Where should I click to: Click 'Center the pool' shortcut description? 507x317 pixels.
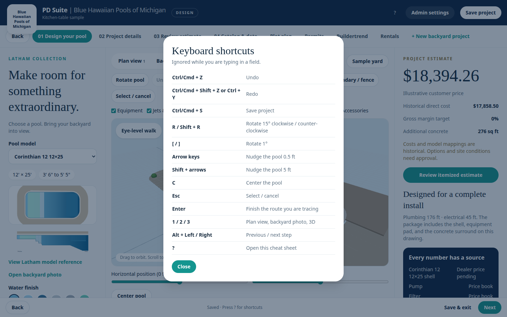coord(264,183)
